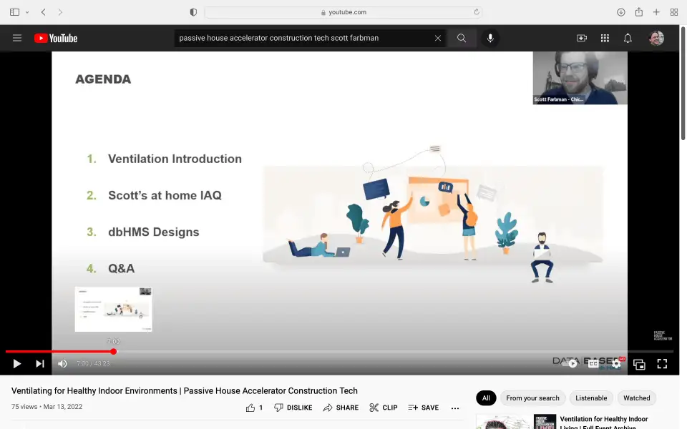
Task: Click the search magnifier button
Action: 462,39
